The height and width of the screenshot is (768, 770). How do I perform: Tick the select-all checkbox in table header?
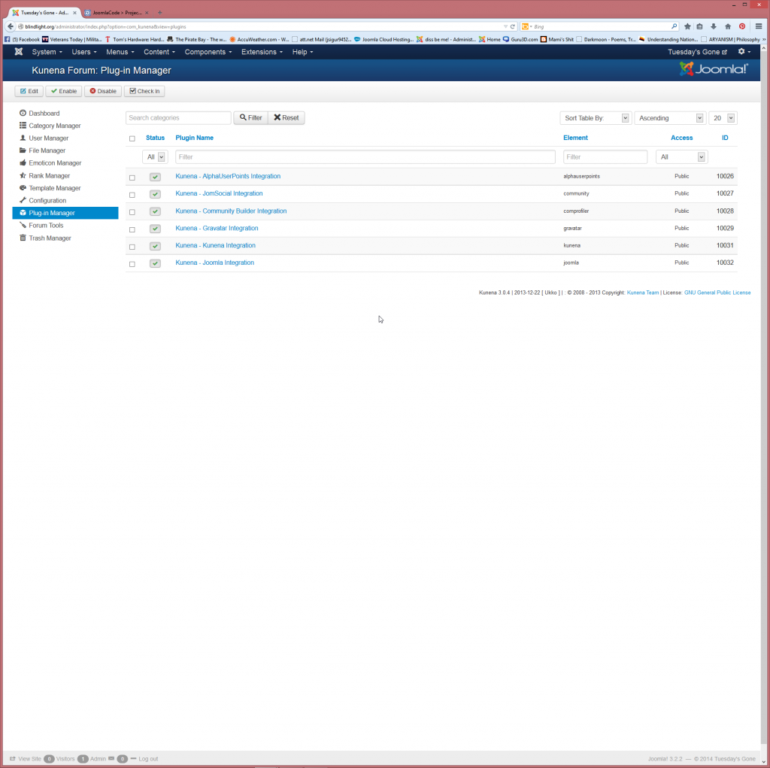point(132,138)
